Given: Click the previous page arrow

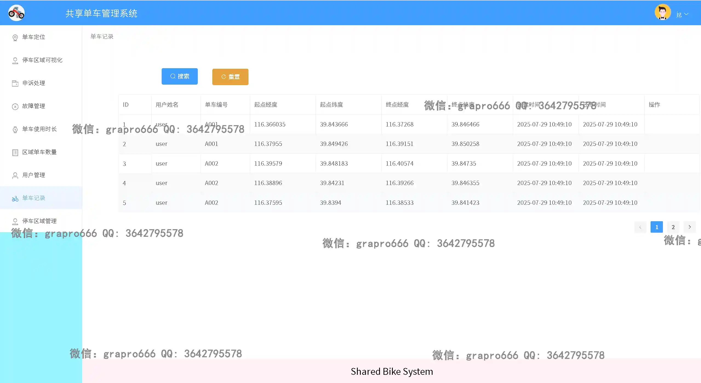Looking at the screenshot, I should [640, 227].
